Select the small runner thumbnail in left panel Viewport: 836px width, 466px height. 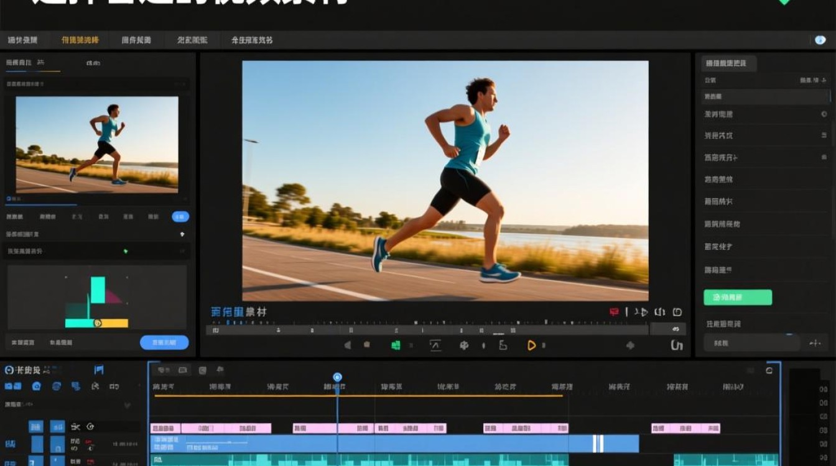coord(97,145)
